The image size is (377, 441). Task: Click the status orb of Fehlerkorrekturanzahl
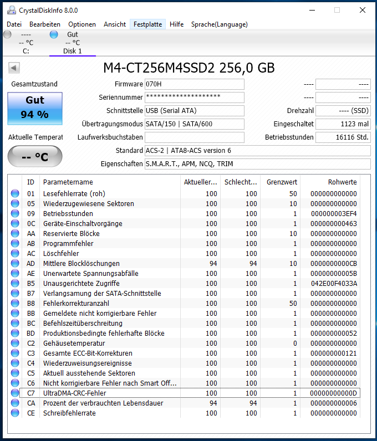click(x=15, y=303)
